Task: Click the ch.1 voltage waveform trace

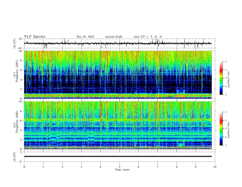Action: click(118, 43)
